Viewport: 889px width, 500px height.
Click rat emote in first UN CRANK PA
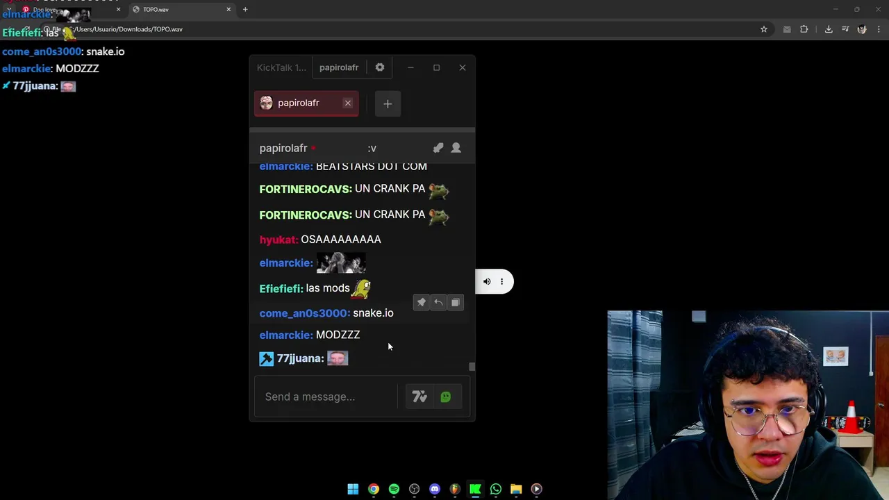pyautogui.click(x=438, y=190)
